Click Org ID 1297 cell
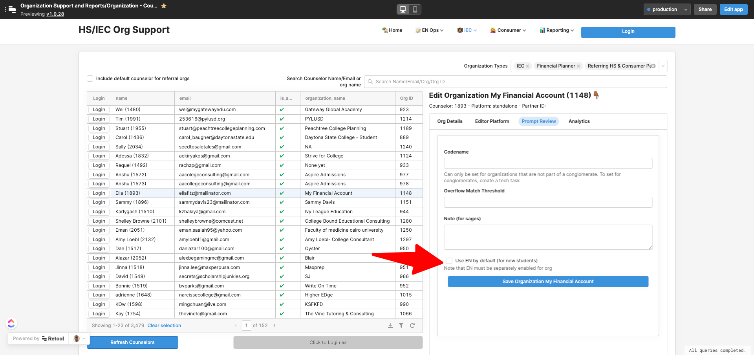Image resolution: width=754 pixels, height=355 pixels. pos(409,240)
